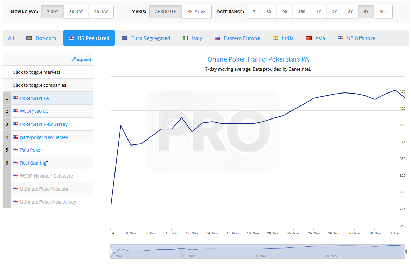Image resolution: width=411 pixels, height=264 pixels.
Task: Open the PokerStars PA link
Action: (x=35, y=98)
